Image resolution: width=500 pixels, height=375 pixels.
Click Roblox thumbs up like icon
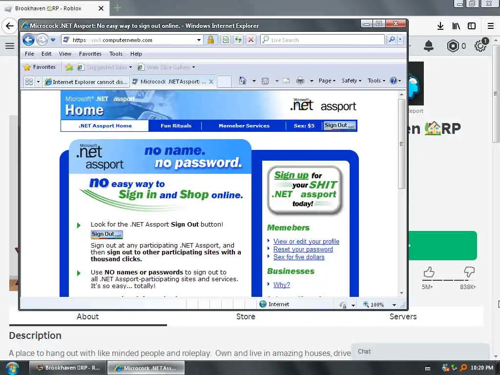429,272
